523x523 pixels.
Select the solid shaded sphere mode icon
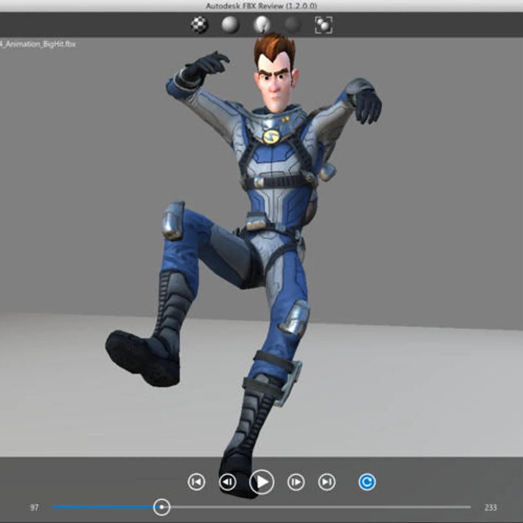click(230, 25)
